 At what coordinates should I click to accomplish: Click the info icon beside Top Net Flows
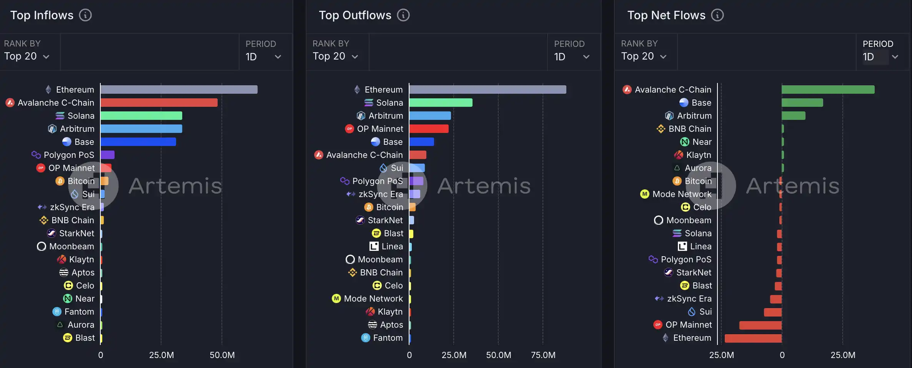tap(717, 15)
